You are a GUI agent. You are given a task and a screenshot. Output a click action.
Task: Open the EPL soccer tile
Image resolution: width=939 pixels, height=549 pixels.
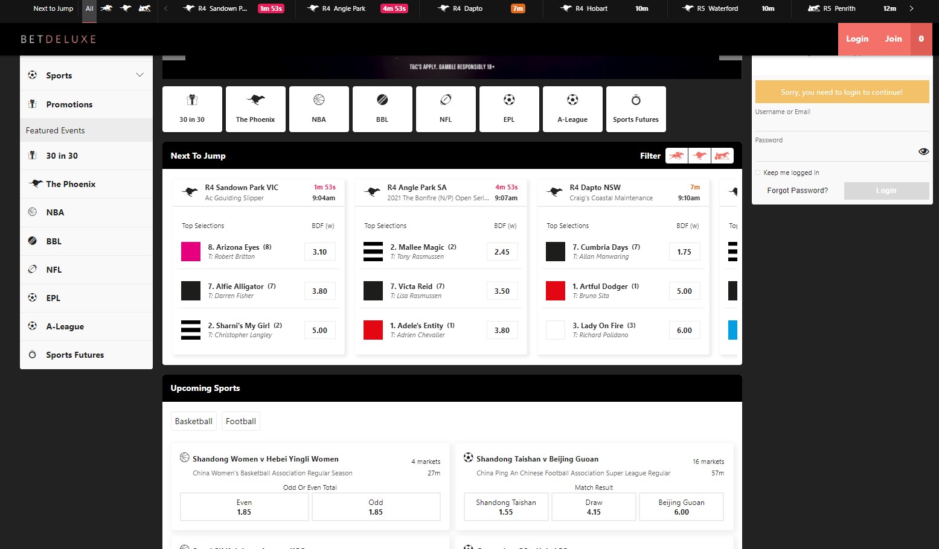(x=509, y=109)
